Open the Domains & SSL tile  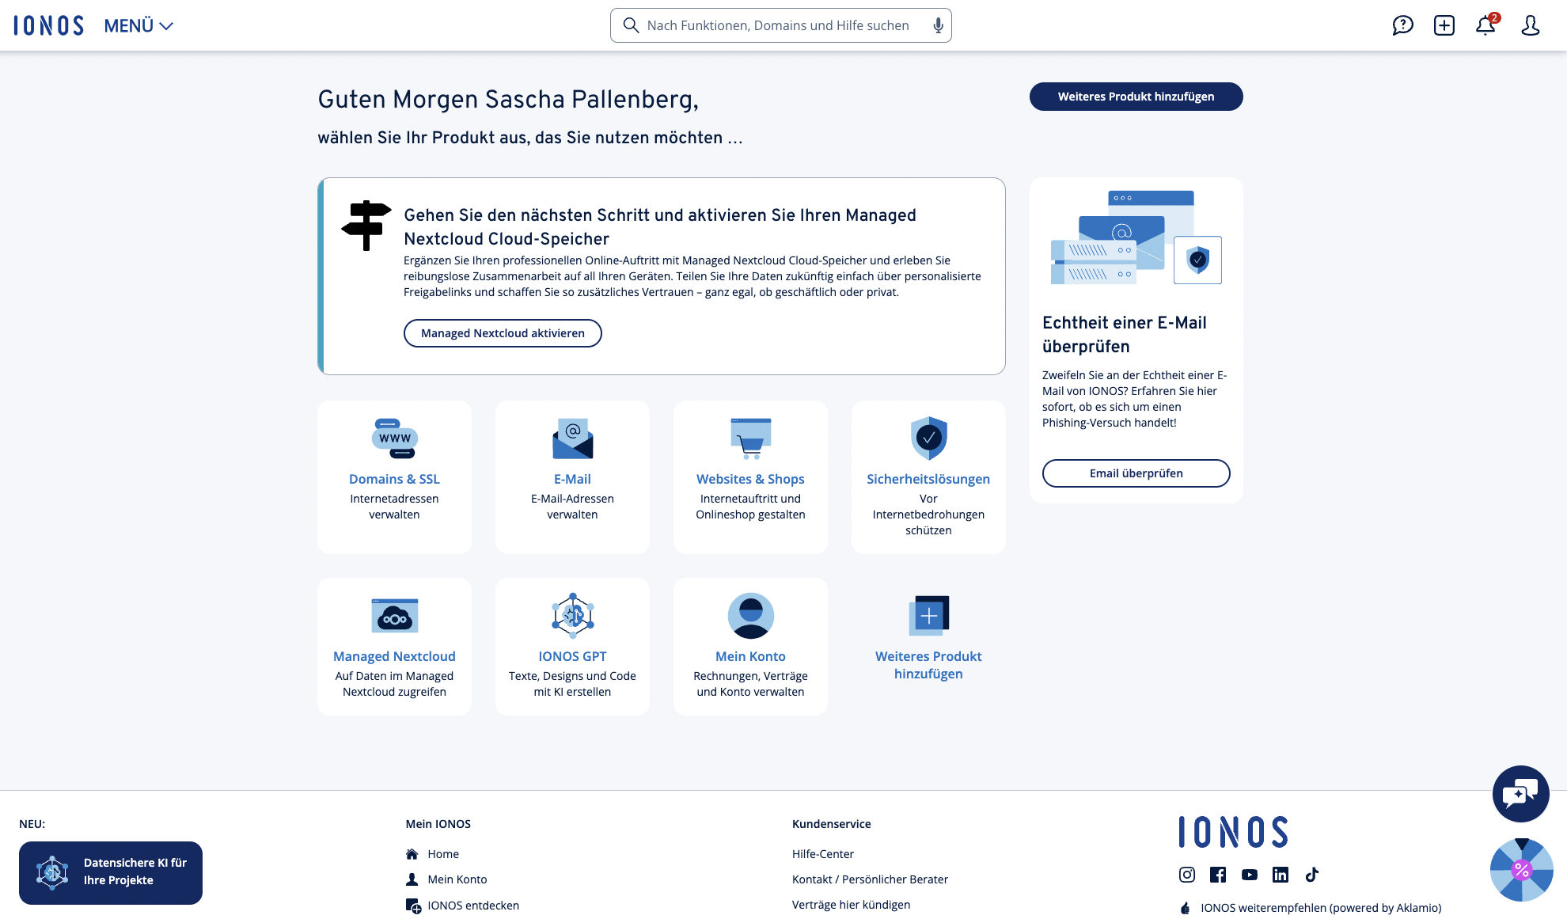(394, 477)
